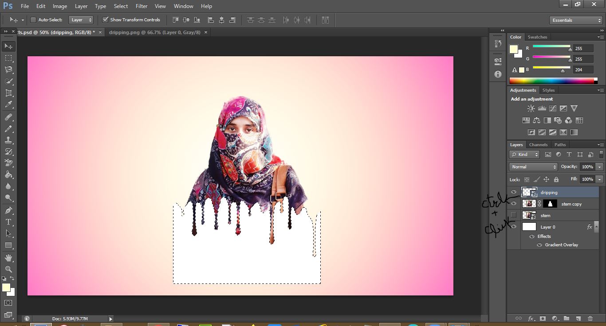Open the Normal blend mode dropdown
Screen dimensions: 606x326
[533, 167]
